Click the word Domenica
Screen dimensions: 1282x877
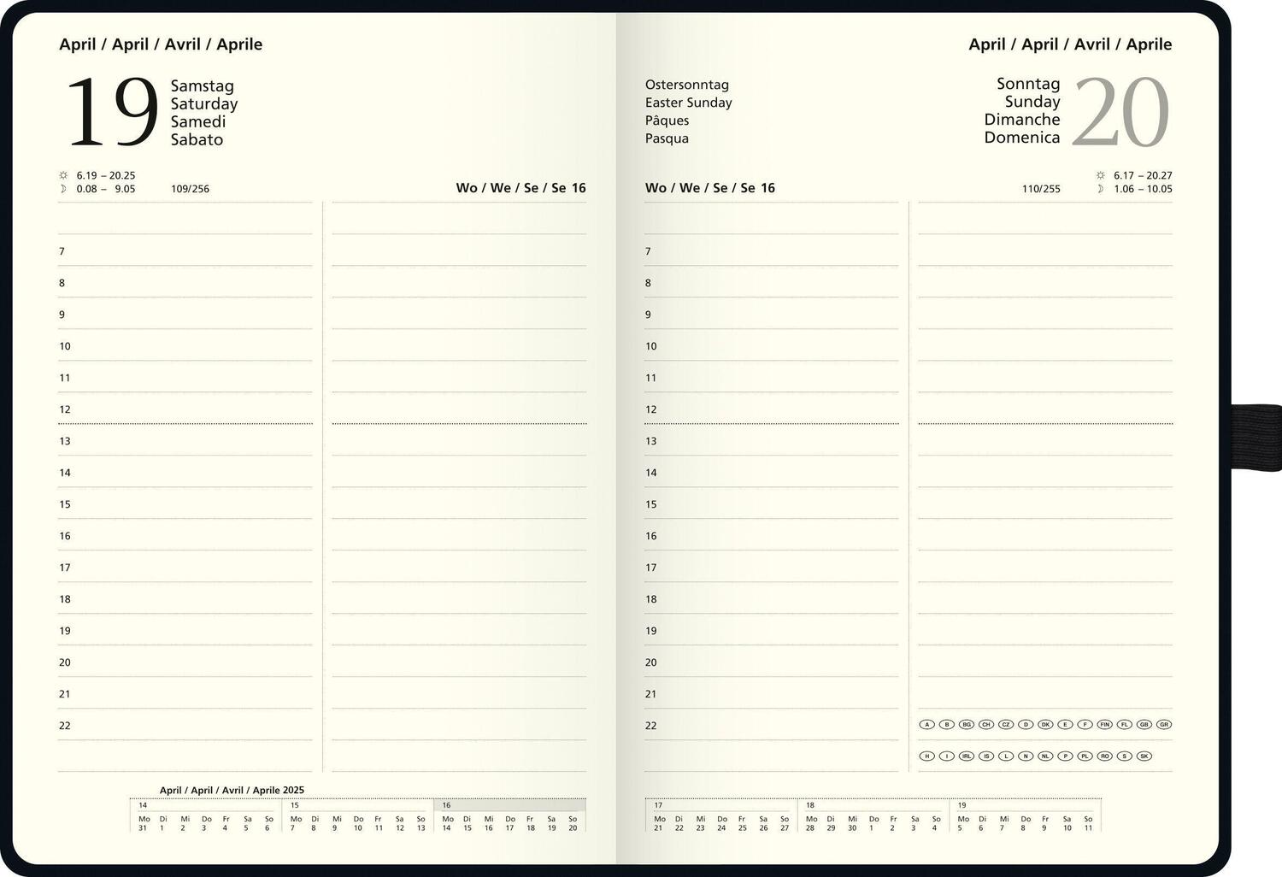pos(1022,138)
